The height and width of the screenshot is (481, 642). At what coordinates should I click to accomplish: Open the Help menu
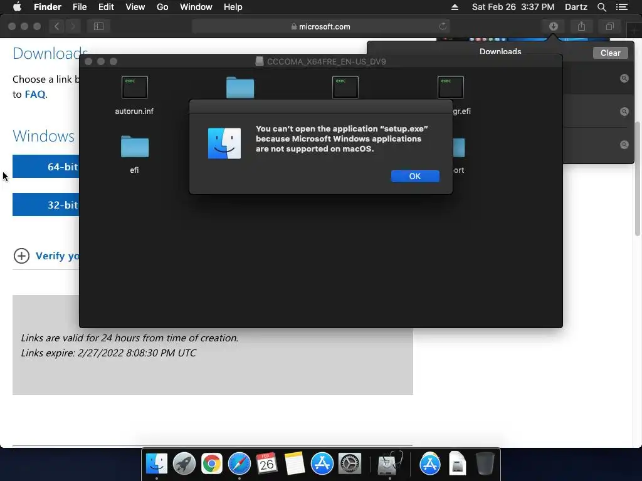(x=233, y=7)
